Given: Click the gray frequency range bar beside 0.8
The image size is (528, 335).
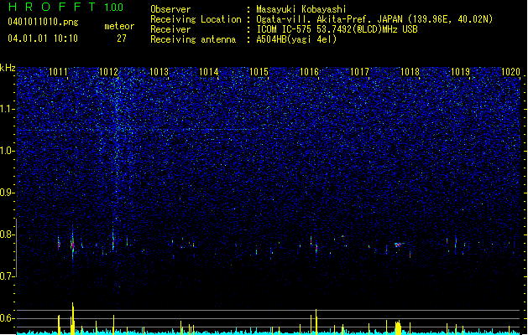Looking at the screenshot, I should [x=16, y=248].
